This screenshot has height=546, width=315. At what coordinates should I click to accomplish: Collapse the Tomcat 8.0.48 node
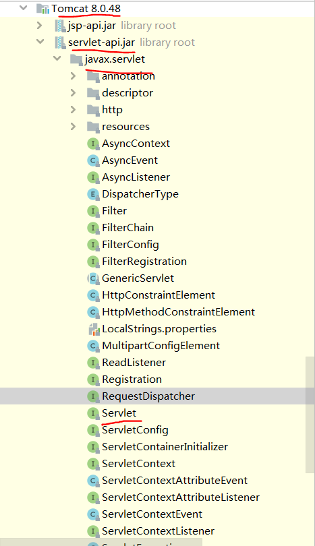(x=24, y=7)
